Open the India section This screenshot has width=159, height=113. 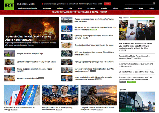pos(70,8)
